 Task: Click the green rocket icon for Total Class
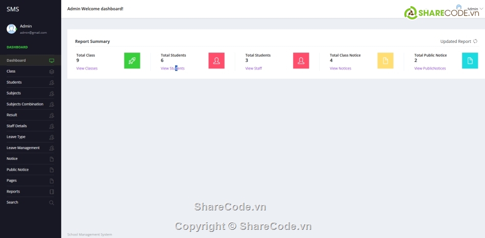pos(132,61)
